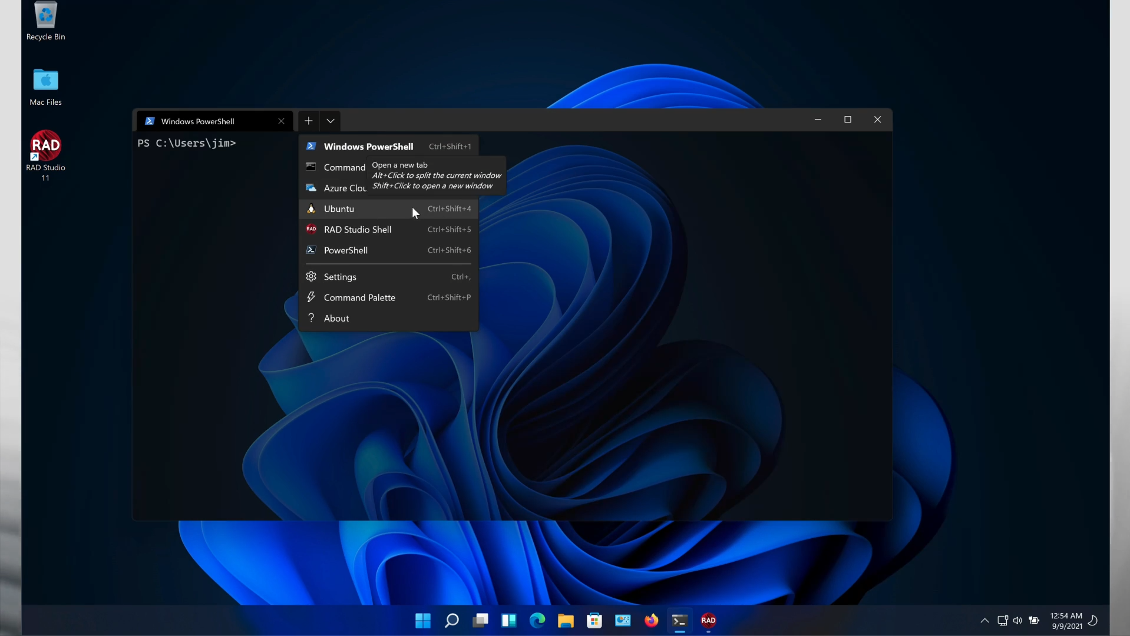Select PowerShell profile with Ctrl+Shift+6
The height and width of the screenshot is (636, 1130).
(x=388, y=250)
